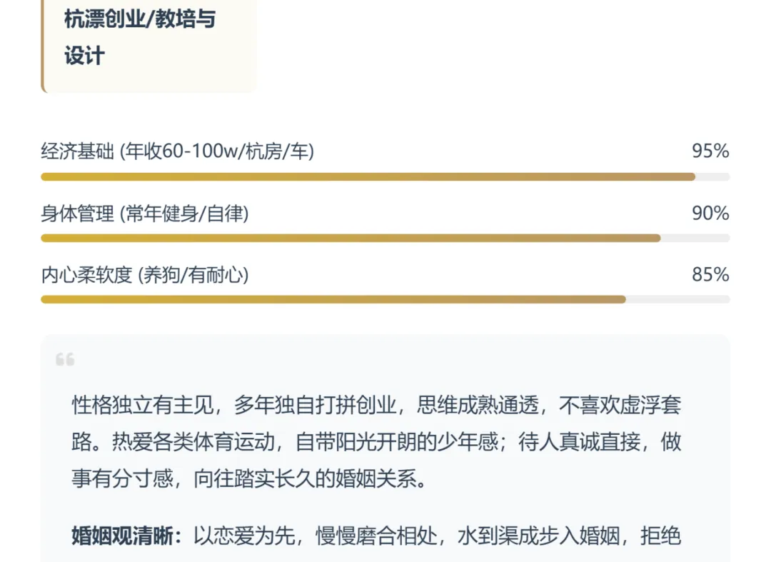Viewport: 771px width, 562px height.
Task: Click the word 设计 in the card
Action: [84, 56]
